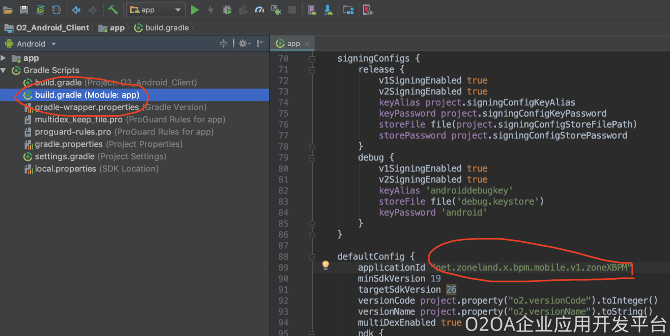Fold the debug block at line 79

[x=312, y=158]
